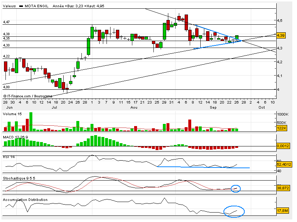The height and width of the screenshot is (222, 297).
Task: Click the 'Jun' month label on time axis
Action: click(x=9, y=108)
